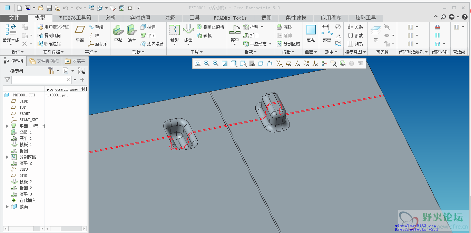
Task: Open the 文件夹浏览器 navigator tab
Action: [x=44, y=61]
